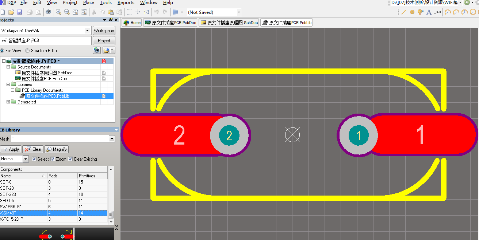
Task: Click the green back navigation arrow
Action: (467, 3)
